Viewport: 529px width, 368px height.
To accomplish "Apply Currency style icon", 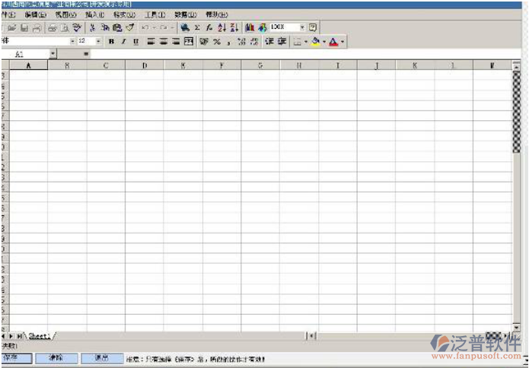I will click(x=204, y=42).
